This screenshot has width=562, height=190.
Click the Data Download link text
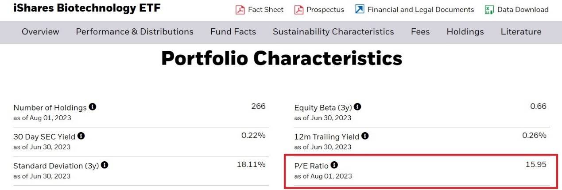point(523,10)
